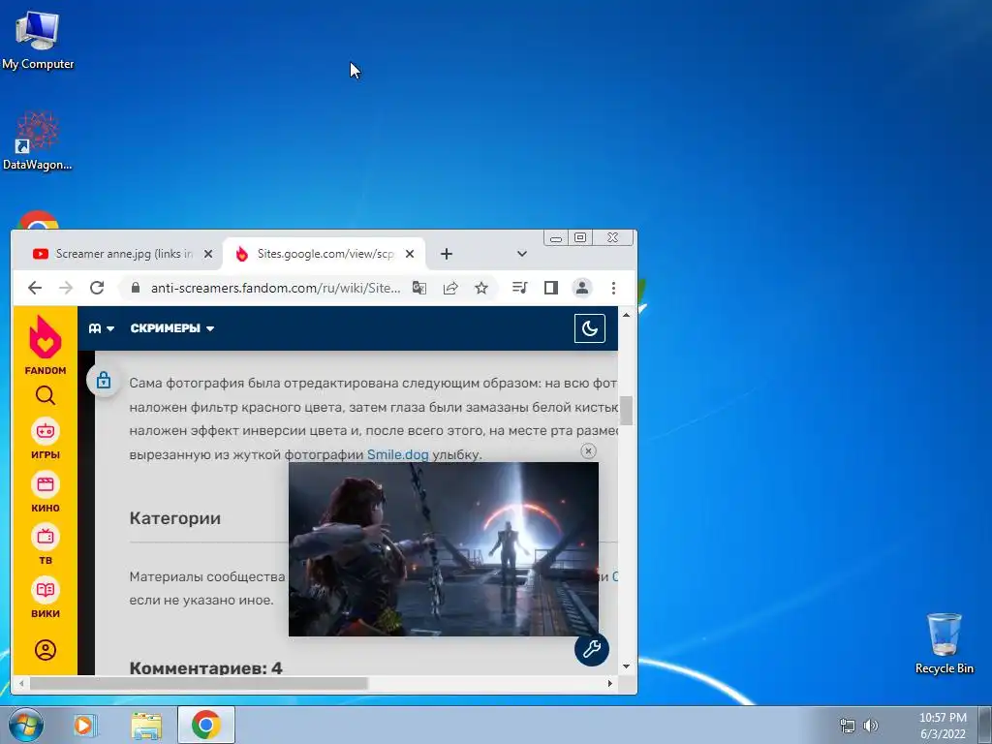This screenshot has width=992, height=744.
Task: Click the horizontal scrollbar thumb
Action: click(x=199, y=683)
